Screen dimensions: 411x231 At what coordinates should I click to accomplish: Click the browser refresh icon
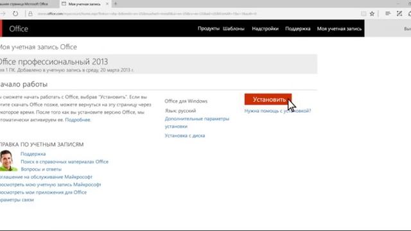15,13
